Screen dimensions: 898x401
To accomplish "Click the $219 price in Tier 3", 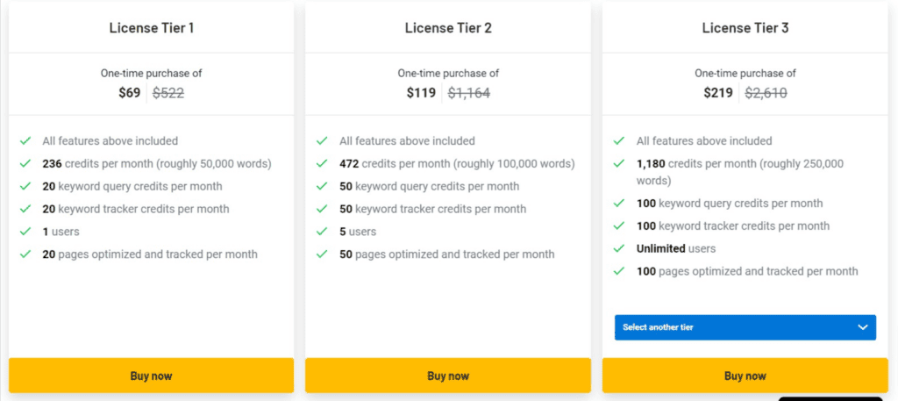I will tap(718, 92).
